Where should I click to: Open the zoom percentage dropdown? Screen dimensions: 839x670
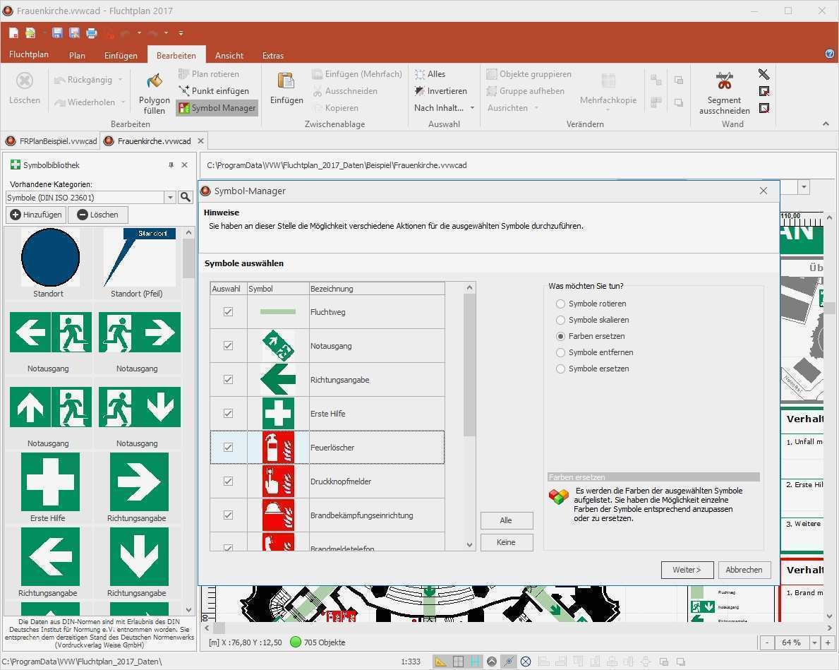814,642
